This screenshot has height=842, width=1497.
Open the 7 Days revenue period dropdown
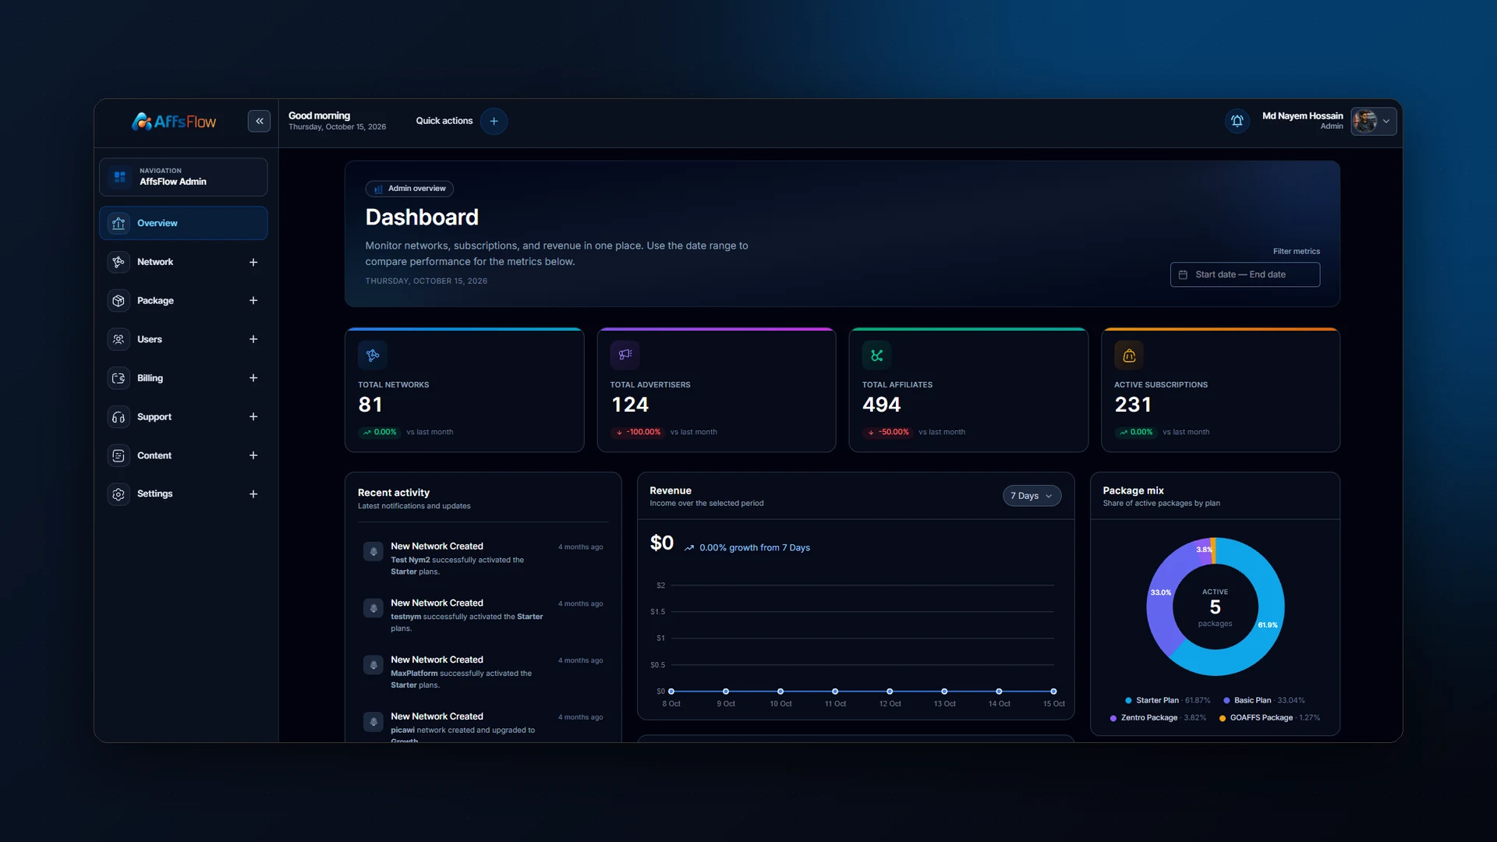(x=1032, y=496)
